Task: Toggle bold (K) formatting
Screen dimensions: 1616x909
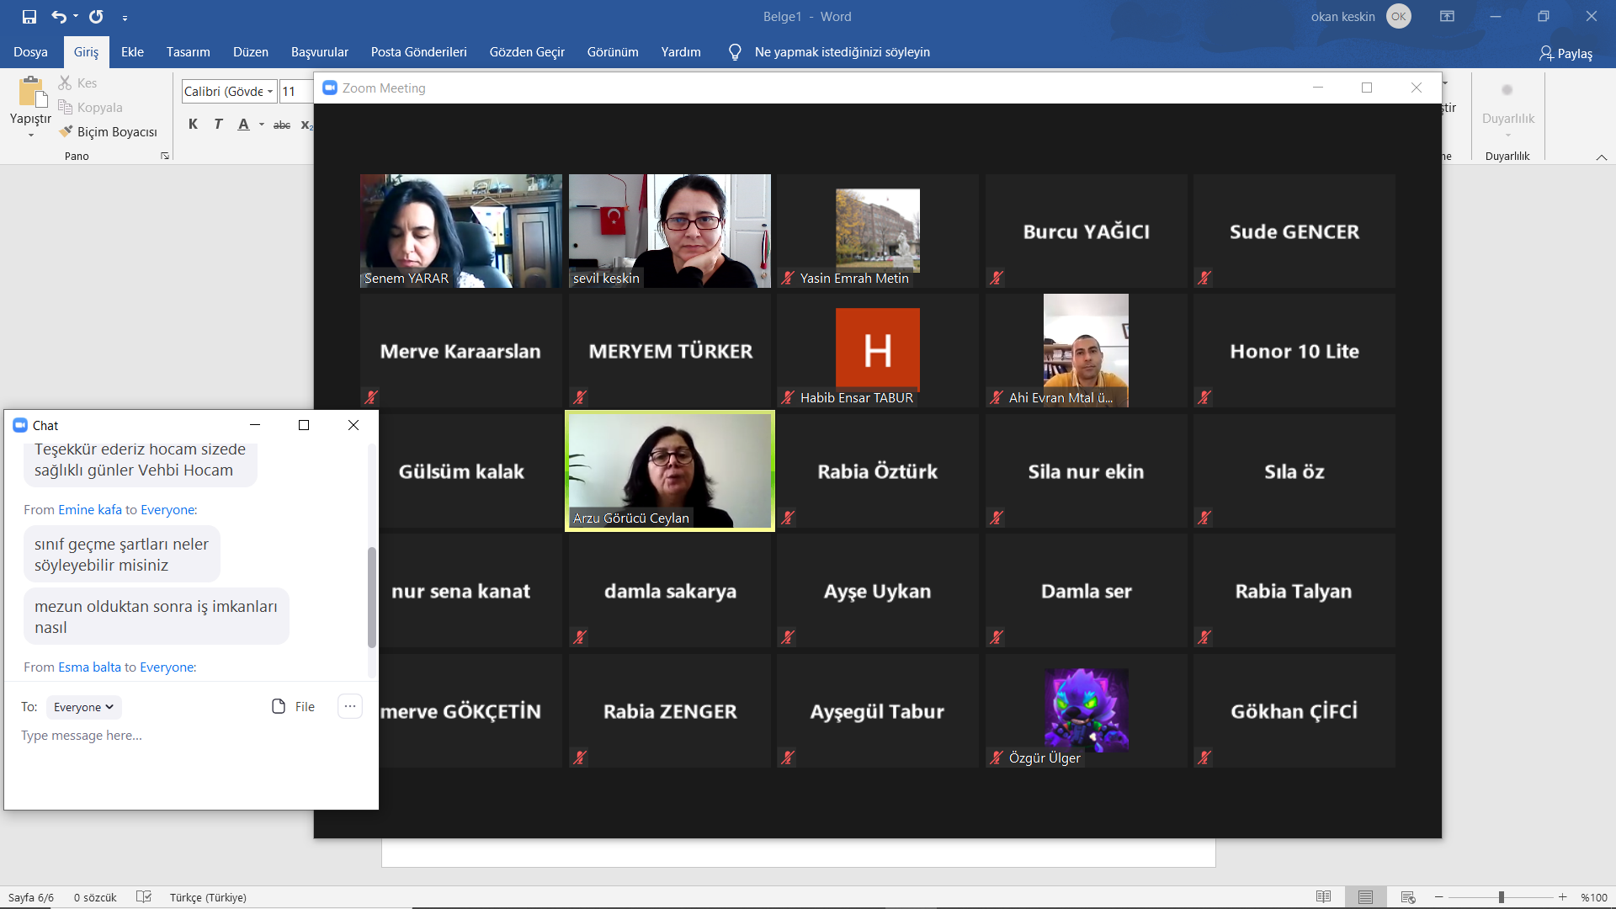Action: coord(193,125)
